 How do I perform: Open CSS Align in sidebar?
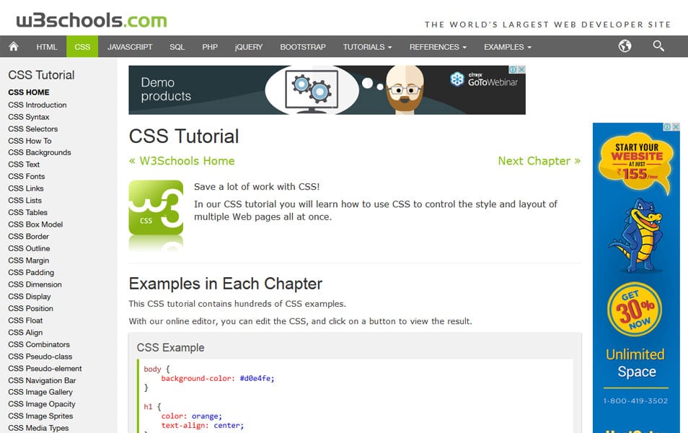[x=25, y=333]
